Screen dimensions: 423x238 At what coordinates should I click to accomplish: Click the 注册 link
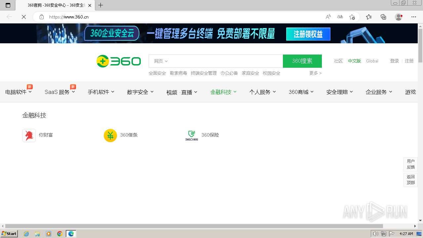point(409,61)
